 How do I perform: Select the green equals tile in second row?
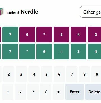coord(61,51)
